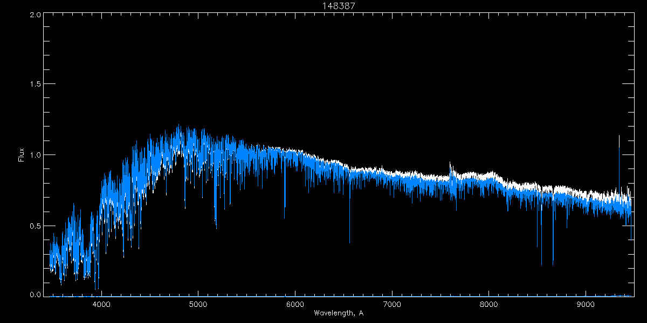Select the 8000 x-axis tick label
The image size is (647, 323).
tap(489, 304)
